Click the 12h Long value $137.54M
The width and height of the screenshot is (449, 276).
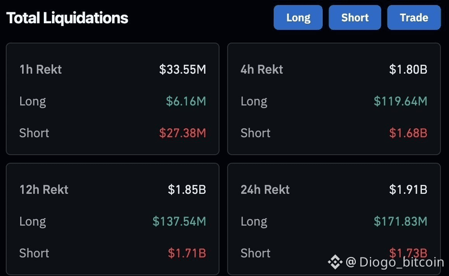coord(179,221)
